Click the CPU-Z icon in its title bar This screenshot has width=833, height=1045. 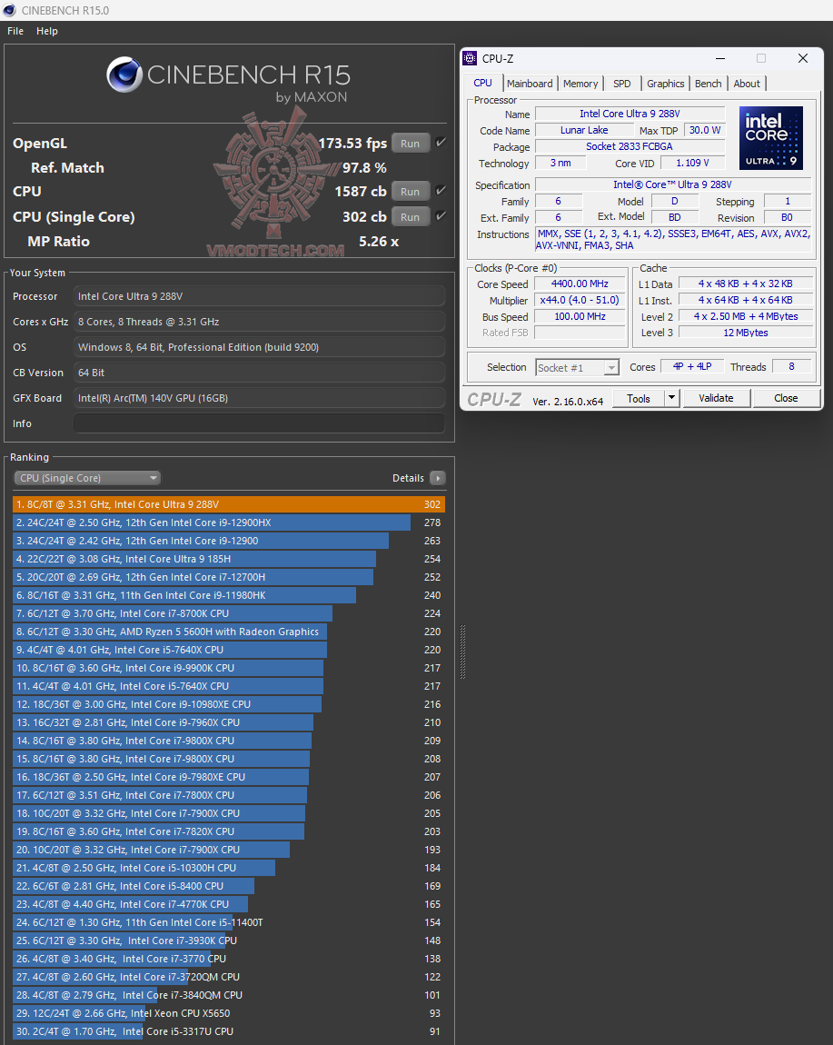[470, 58]
